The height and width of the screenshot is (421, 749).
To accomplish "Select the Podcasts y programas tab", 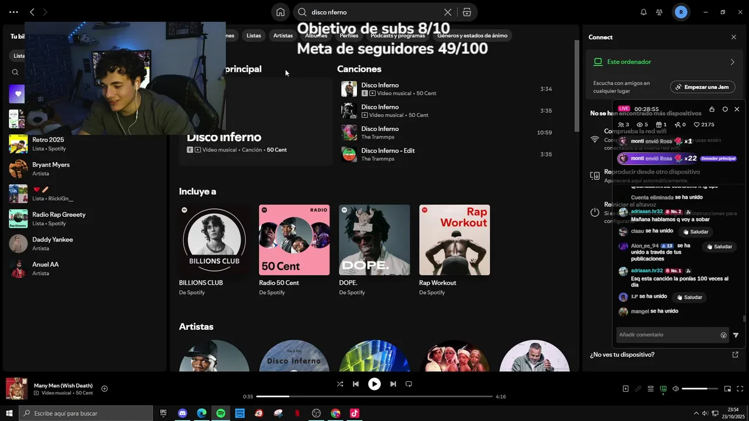I will (x=398, y=36).
